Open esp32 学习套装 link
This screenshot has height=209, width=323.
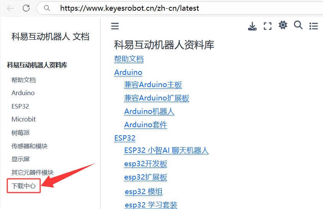(x=151, y=205)
